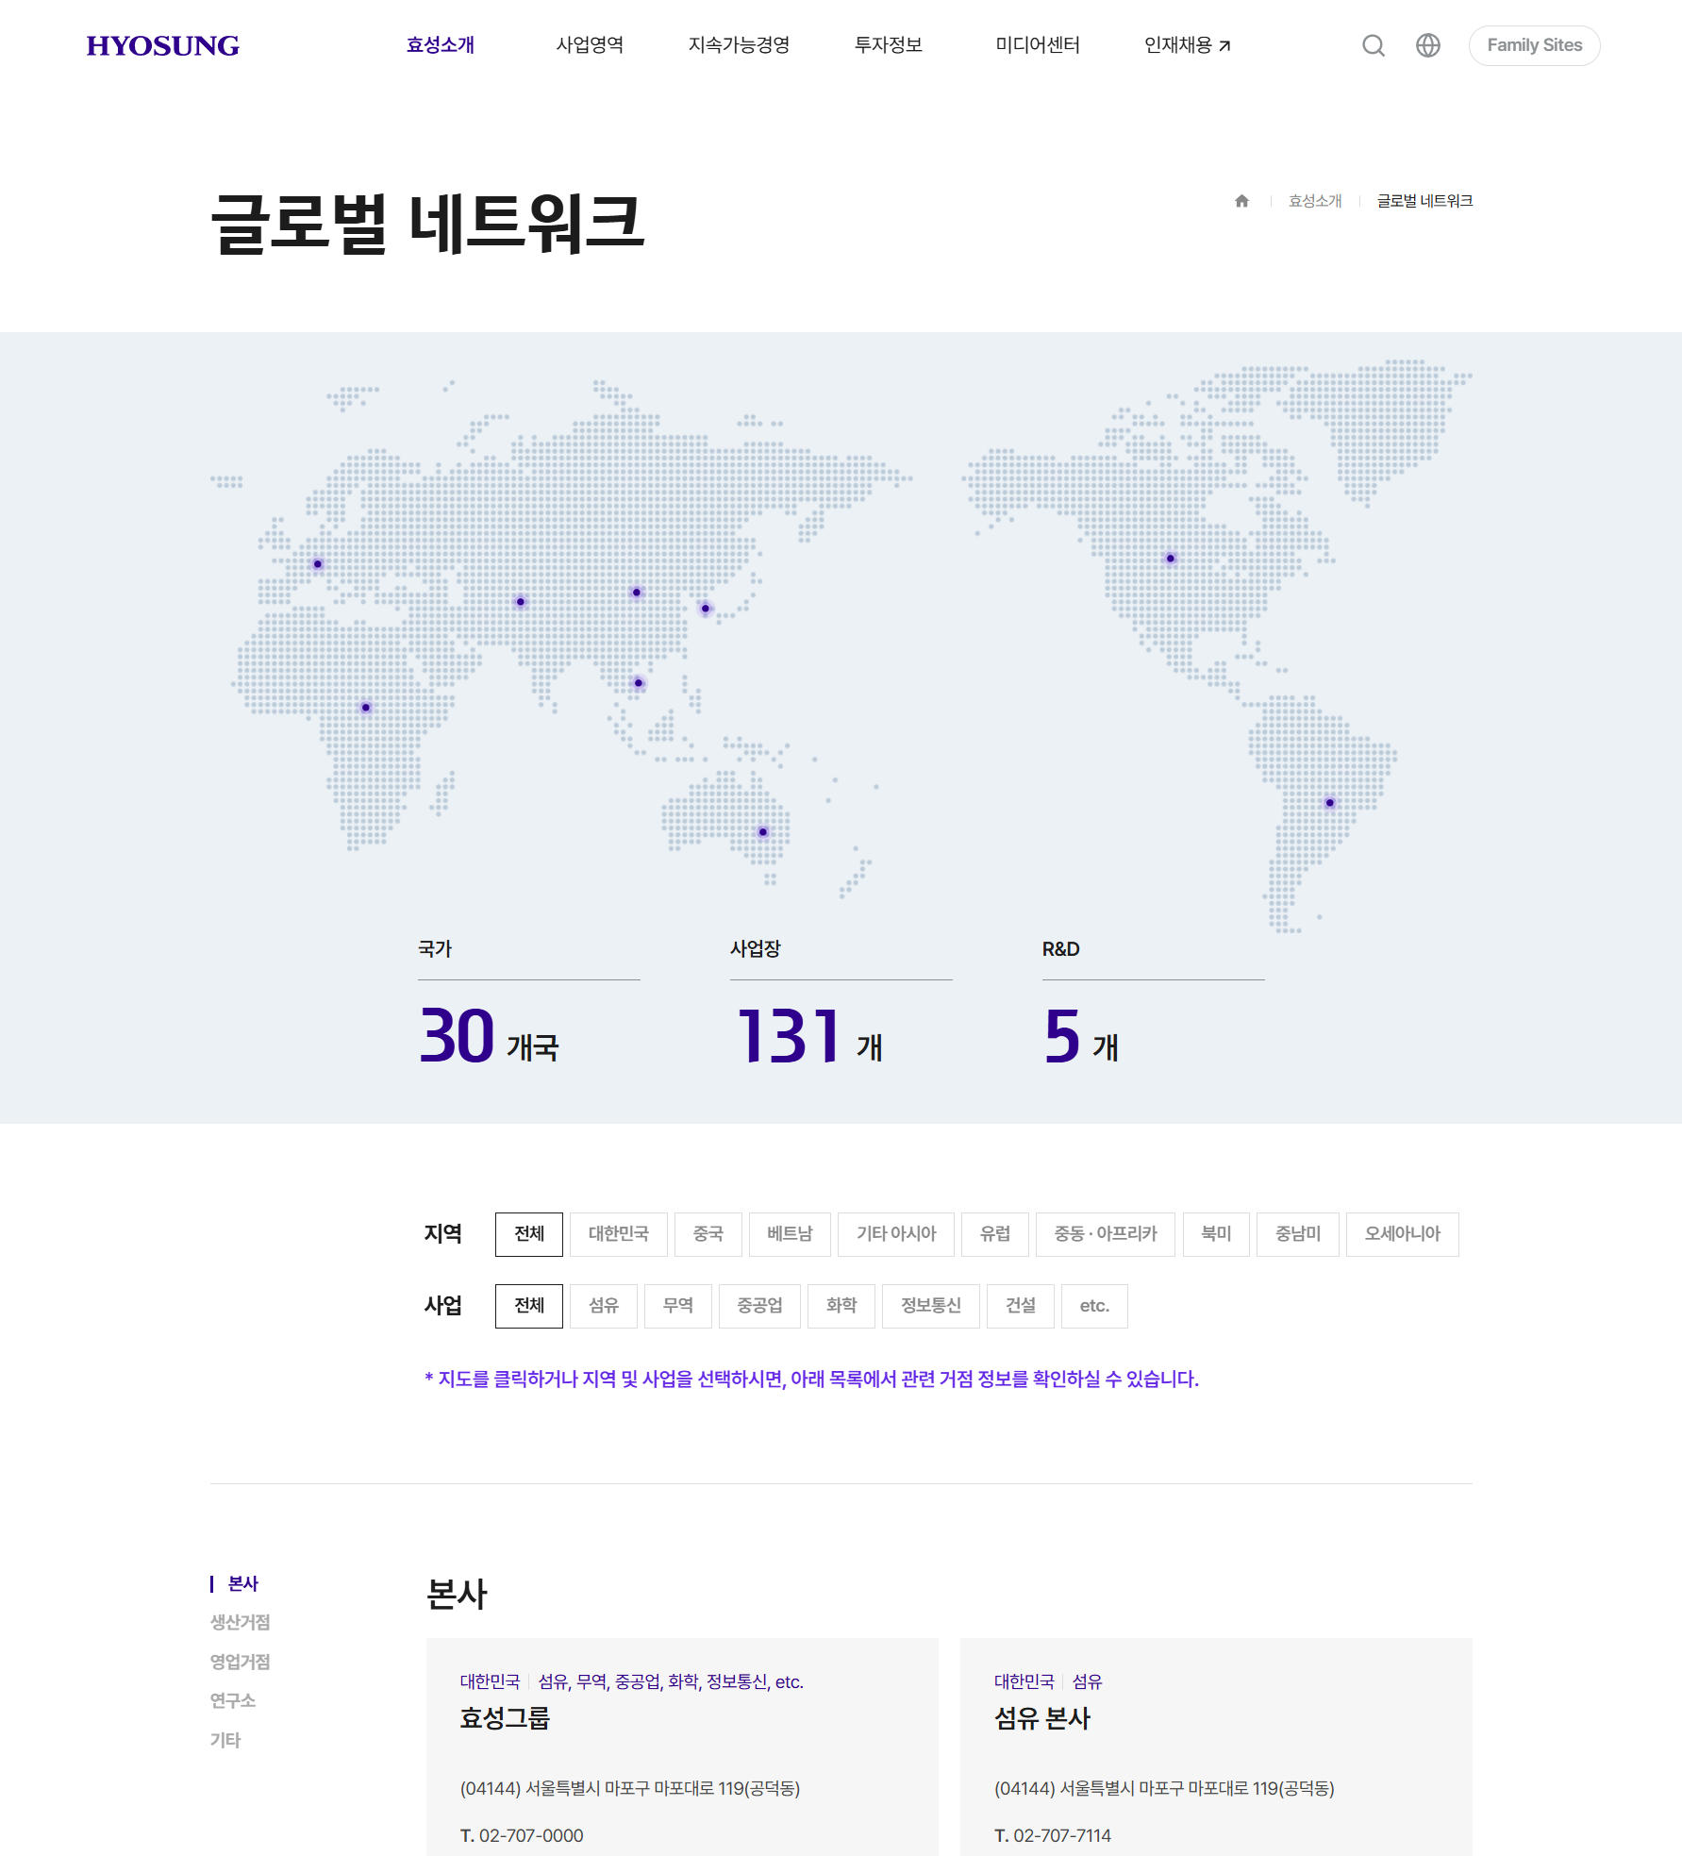Filter business by 건설
The width and height of the screenshot is (1682, 1856).
tap(1021, 1306)
